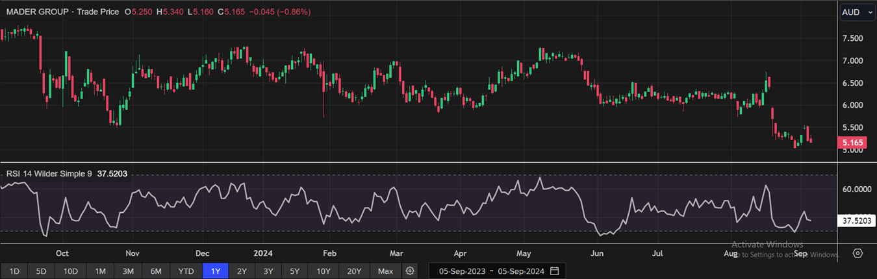The width and height of the screenshot is (877, 279).
Task: Switch to 5D time range
Action: (x=41, y=271)
